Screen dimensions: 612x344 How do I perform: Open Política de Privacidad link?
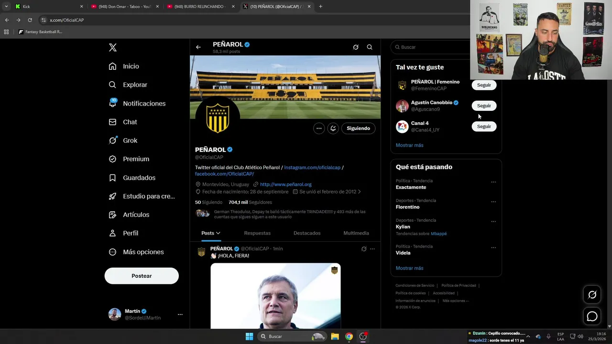(459, 285)
